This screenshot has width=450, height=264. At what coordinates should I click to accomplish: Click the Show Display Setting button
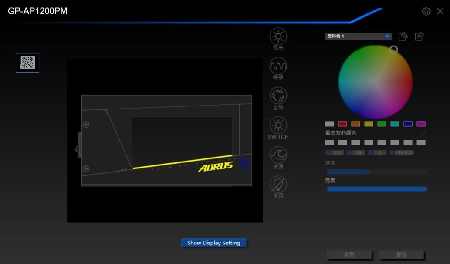pyautogui.click(x=213, y=243)
